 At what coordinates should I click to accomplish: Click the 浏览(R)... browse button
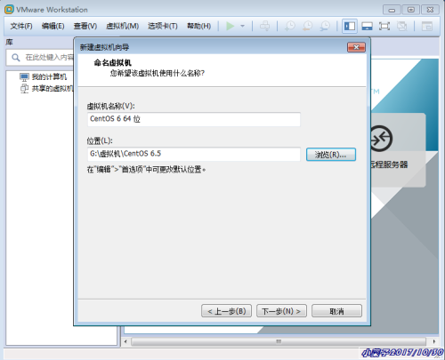331,155
